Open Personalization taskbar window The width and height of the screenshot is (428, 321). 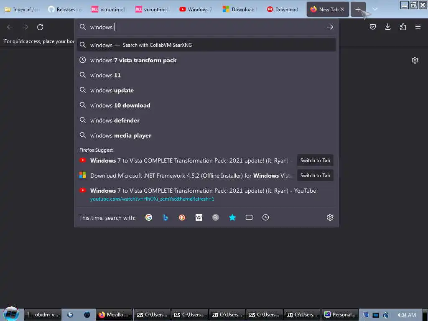tap(340, 315)
